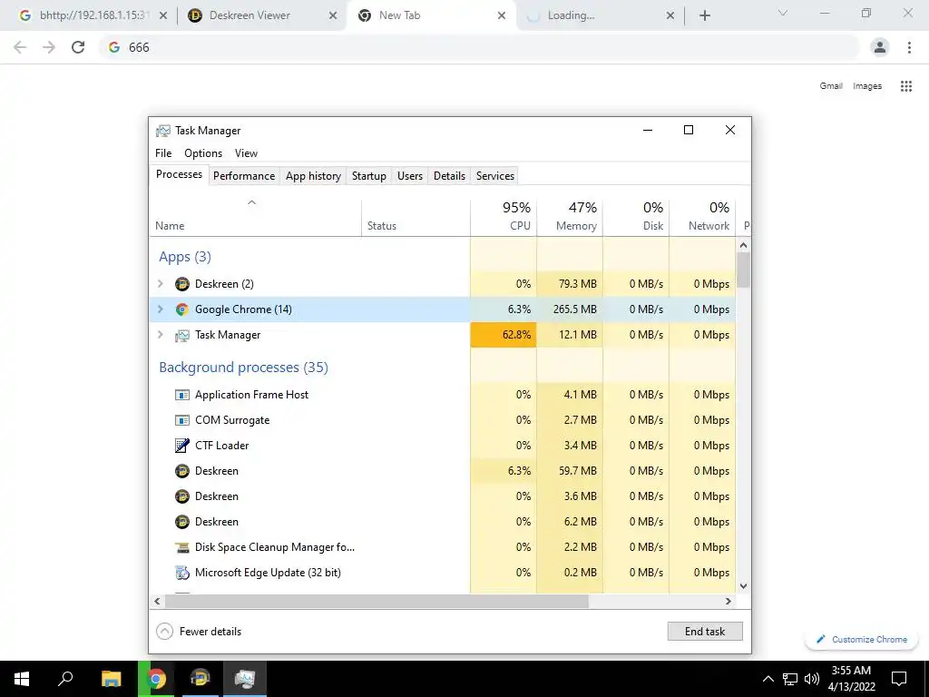Expand the Google Chrome (14) group
This screenshot has height=697, width=929.
pos(160,309)
